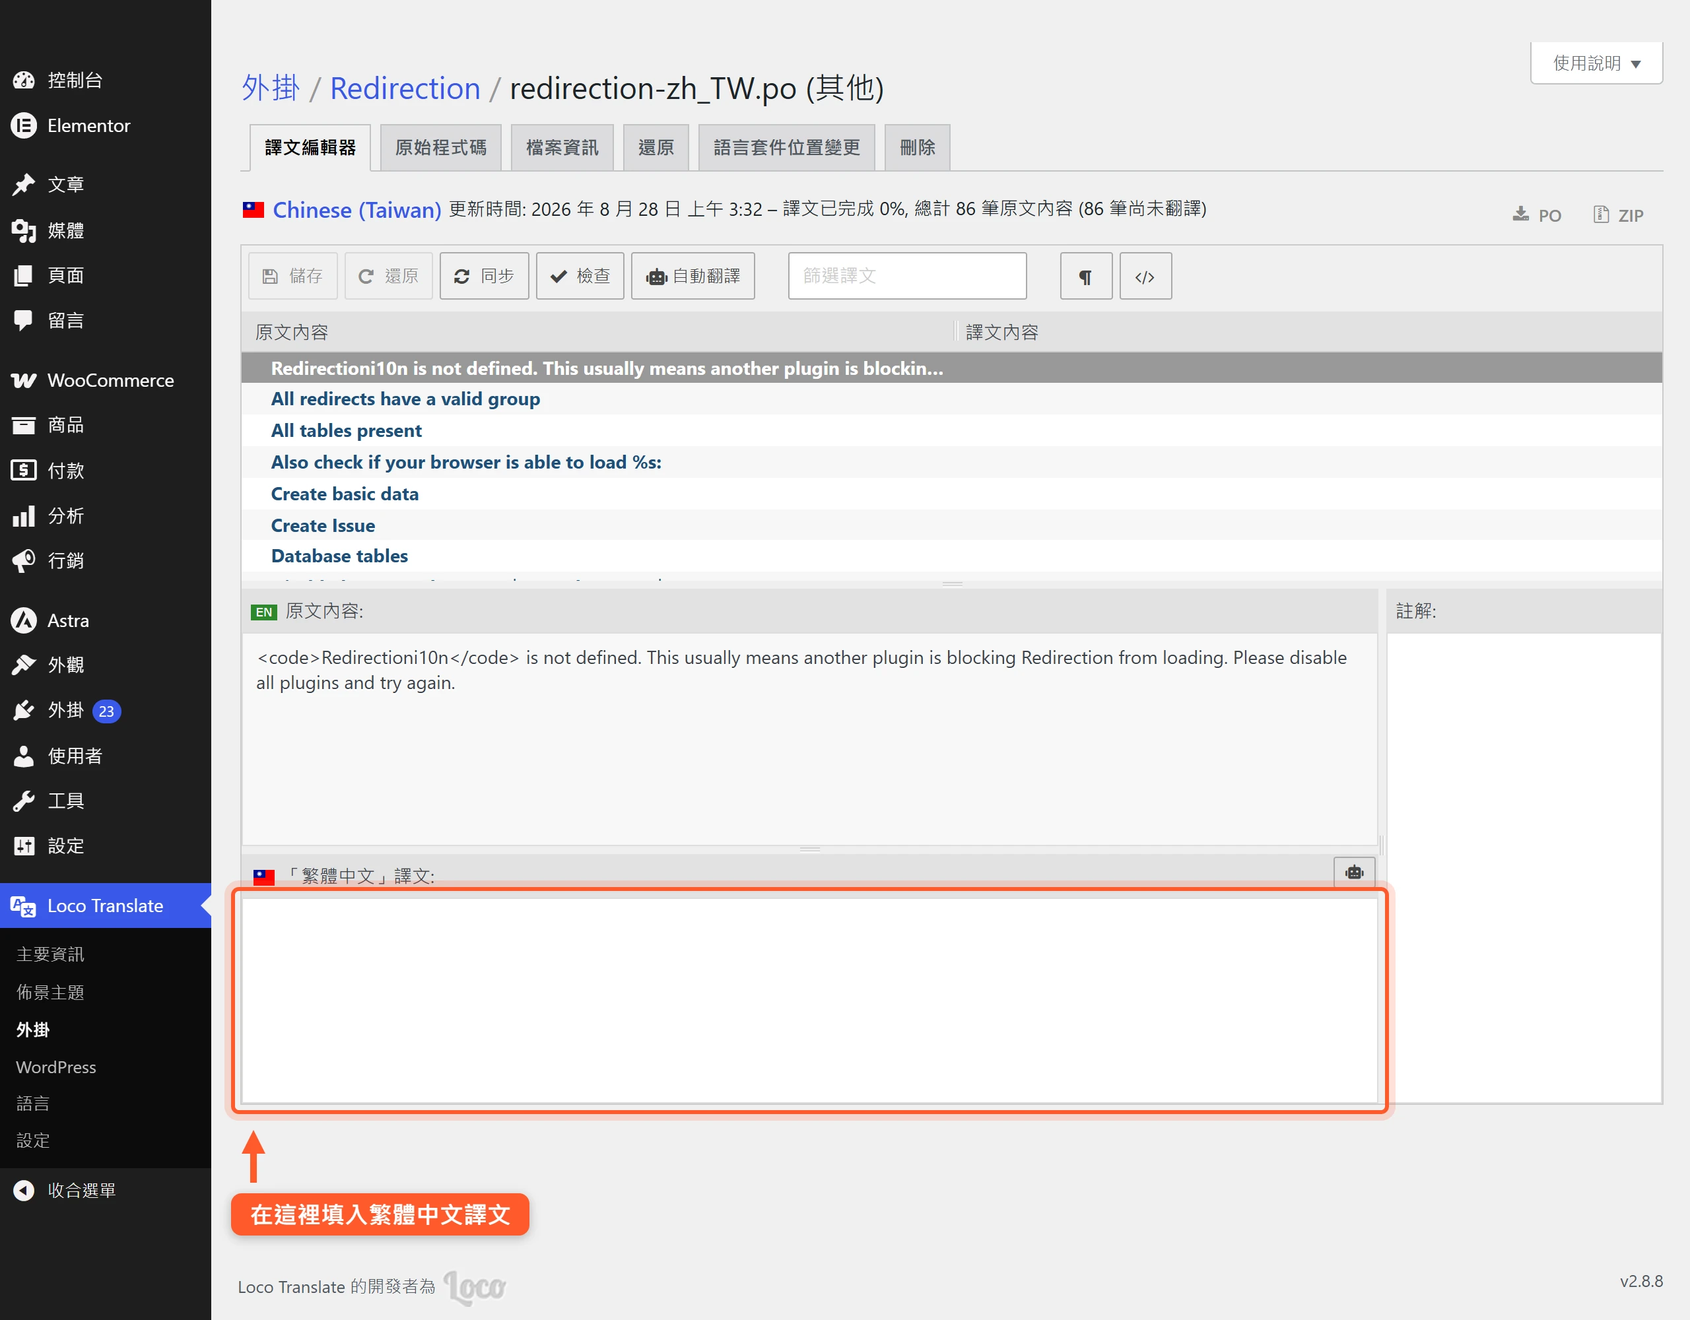1690x1320 pixels.
Task: Select the 'Database tables' string
Action: click(952, 556)
